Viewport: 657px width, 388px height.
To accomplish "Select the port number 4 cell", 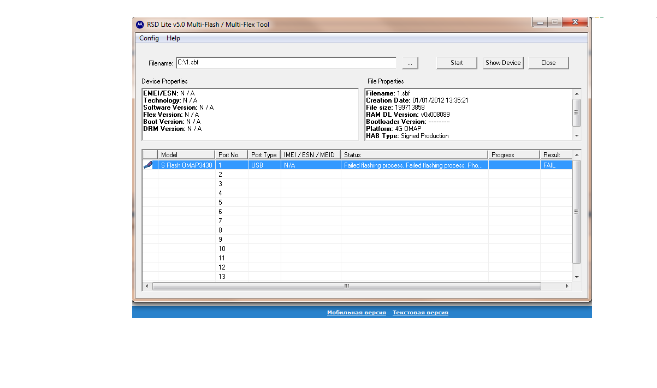I will pyautogui.click(x=232, y=193).
